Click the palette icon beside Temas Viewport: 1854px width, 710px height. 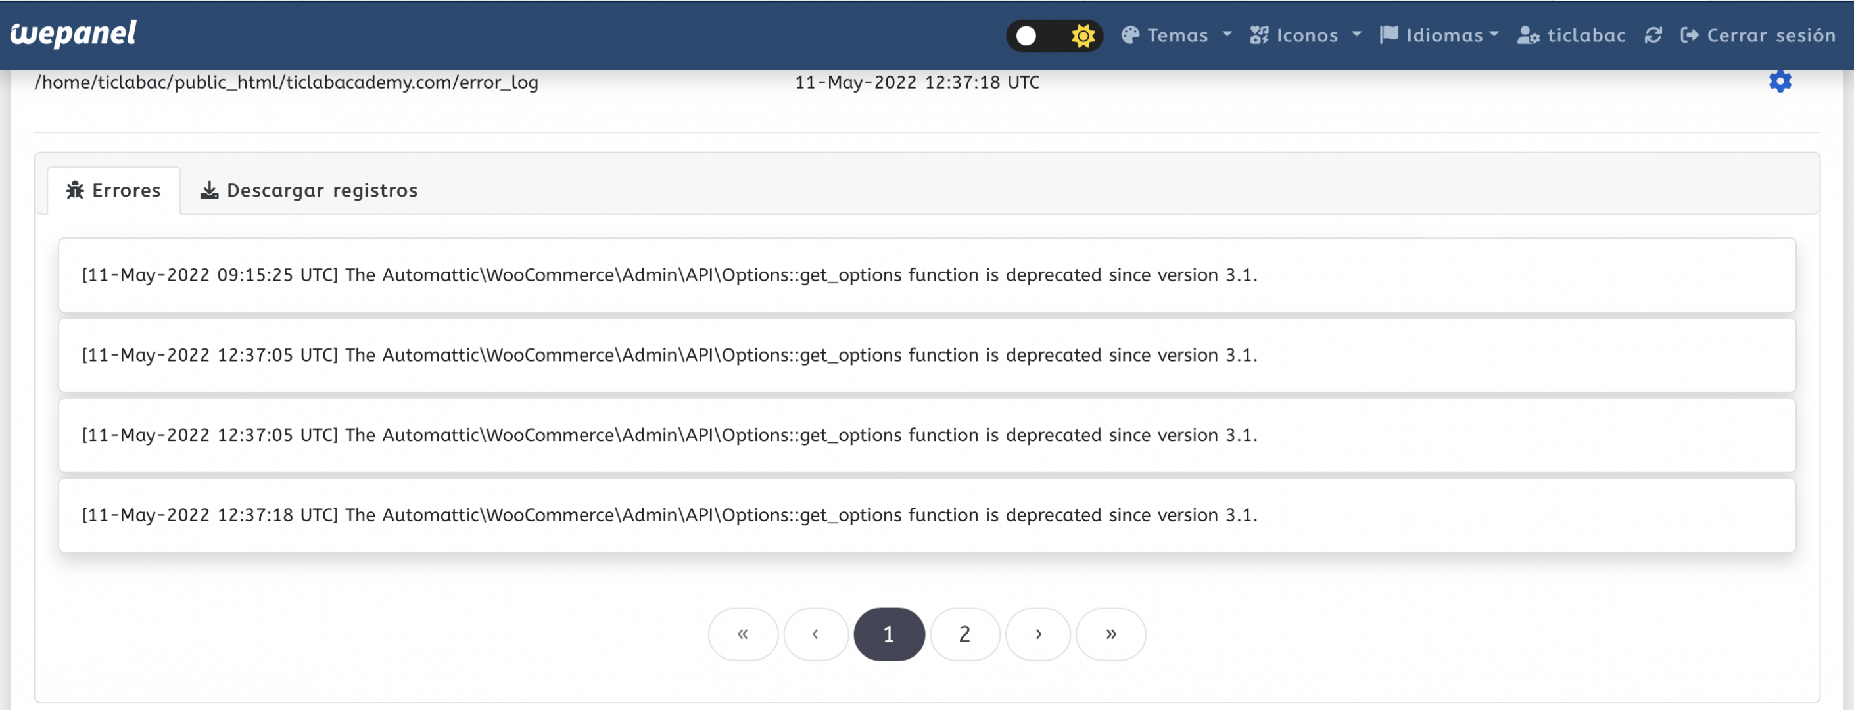point(1130,35)
